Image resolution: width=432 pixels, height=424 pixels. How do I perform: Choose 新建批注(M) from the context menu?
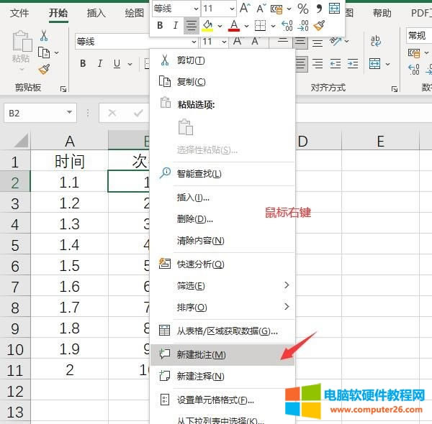(202, 354)
